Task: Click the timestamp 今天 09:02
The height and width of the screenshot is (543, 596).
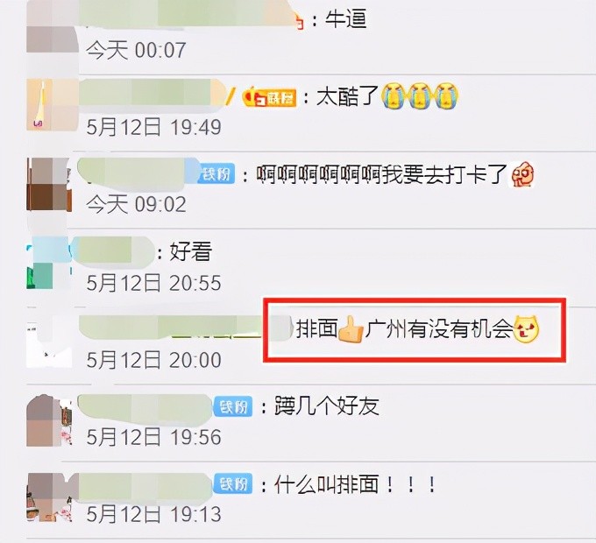Action: 136,204
